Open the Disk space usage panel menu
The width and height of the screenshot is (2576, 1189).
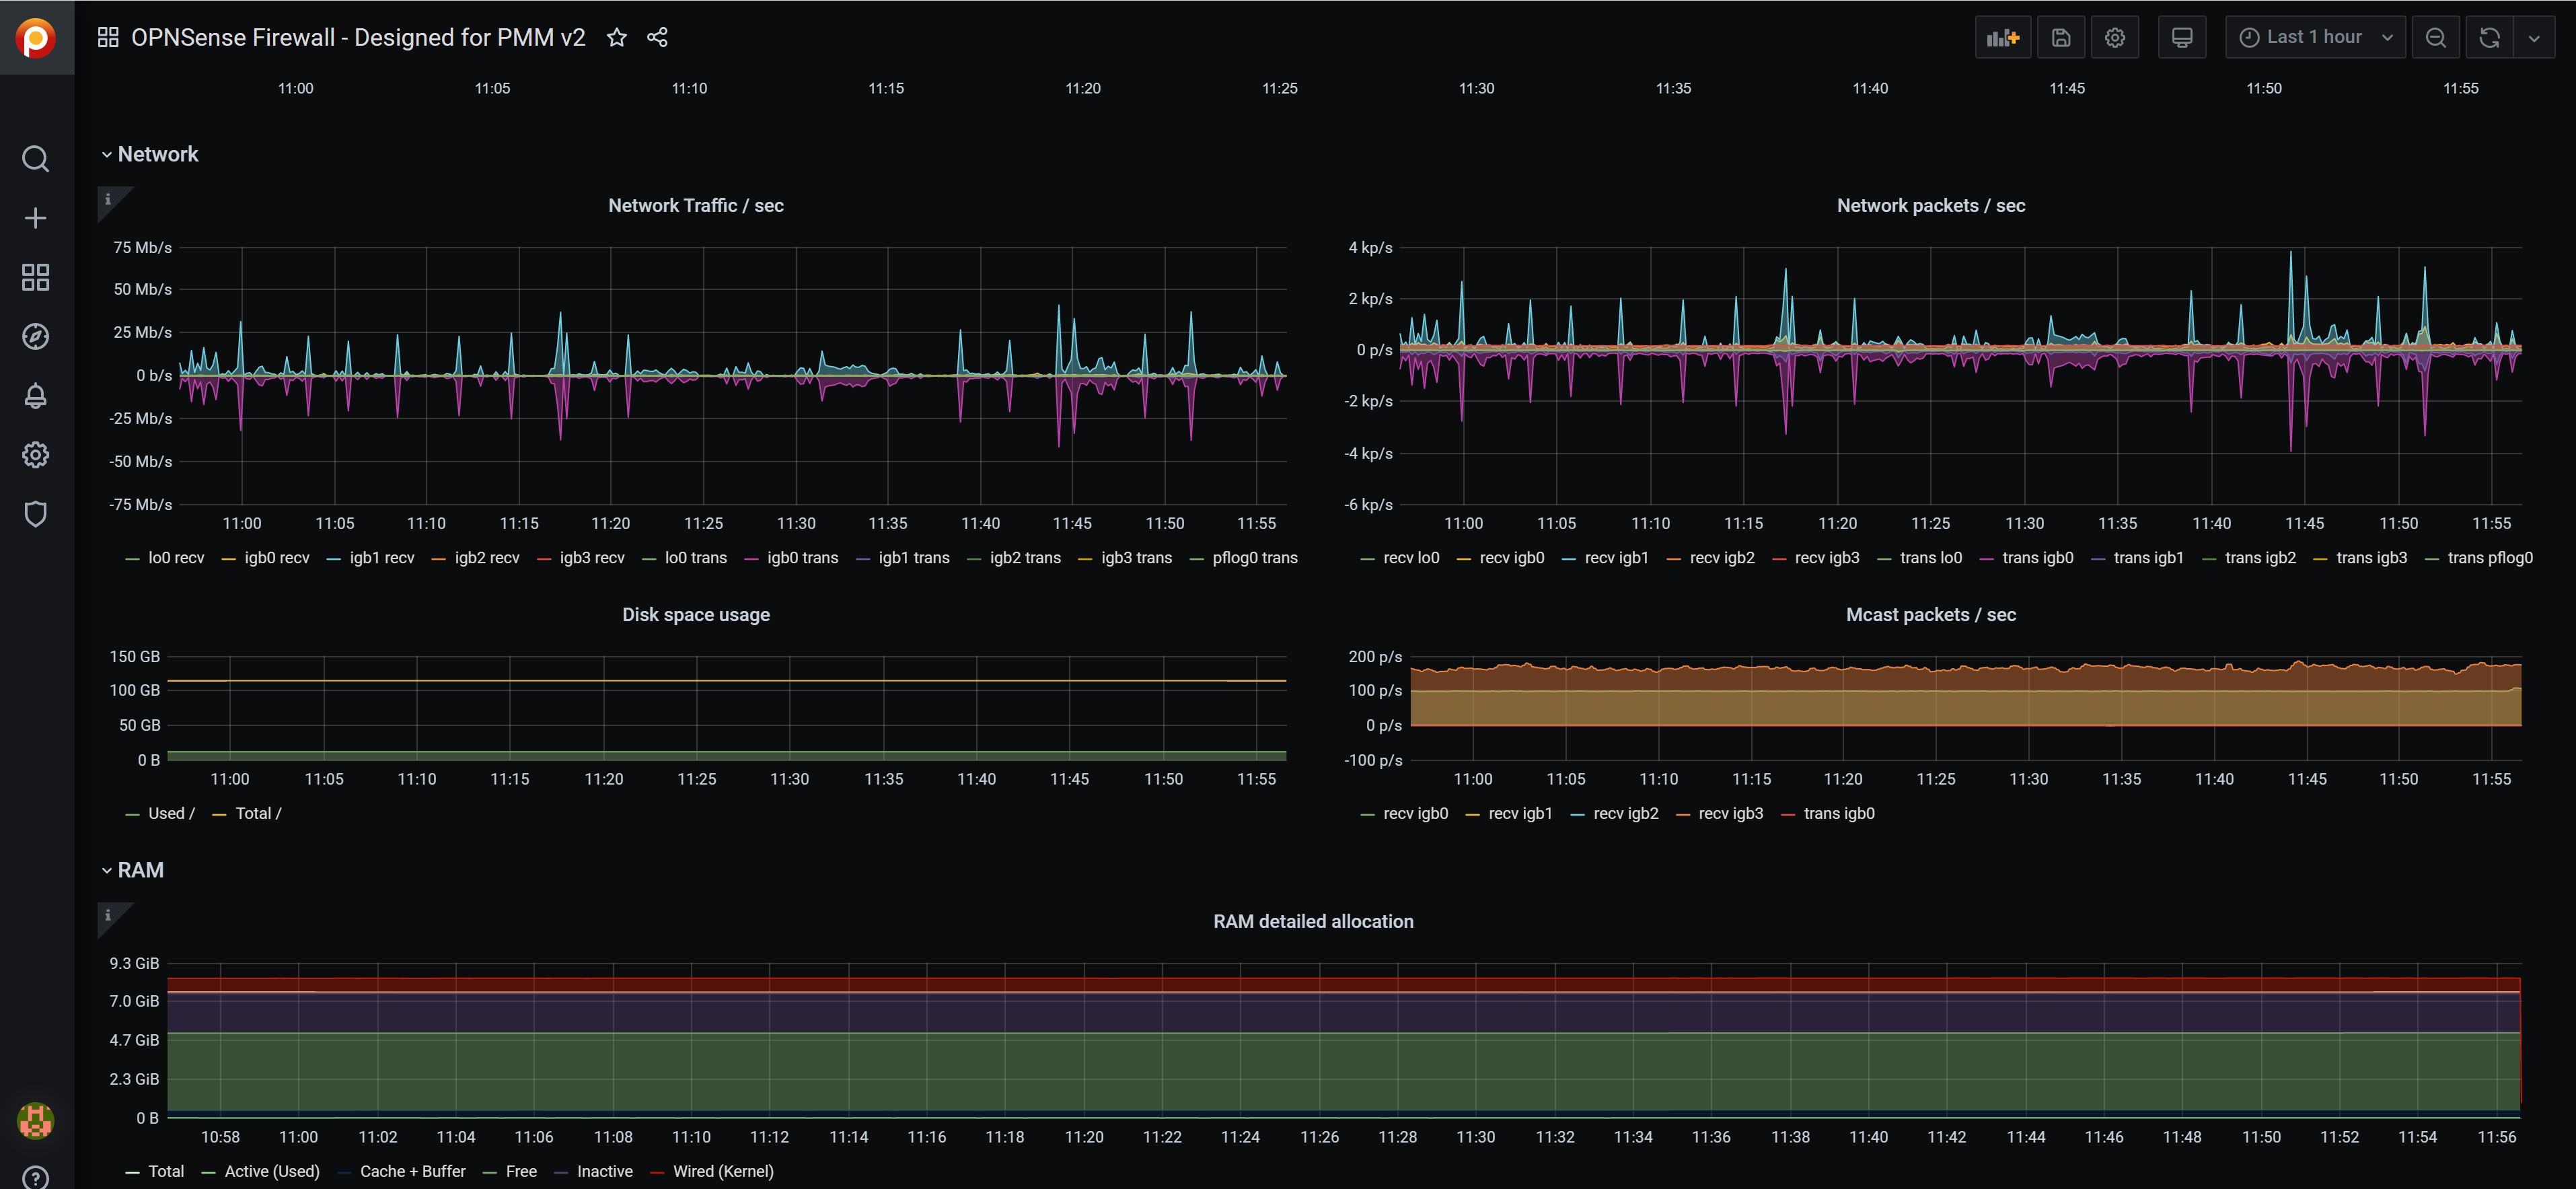(x=695, y=614)
